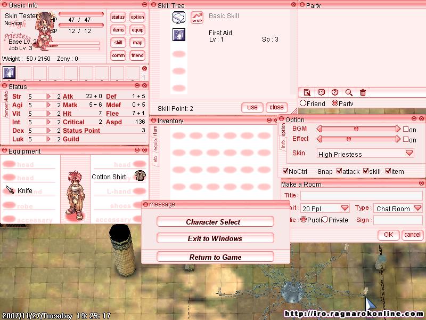Screen dimensions: 426x320
Task: Click the items button in Basic Info
Action: (118, 30)
